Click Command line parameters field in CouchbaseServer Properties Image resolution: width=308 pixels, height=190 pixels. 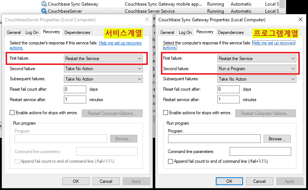pyautogui.click(x=107, y=152)
